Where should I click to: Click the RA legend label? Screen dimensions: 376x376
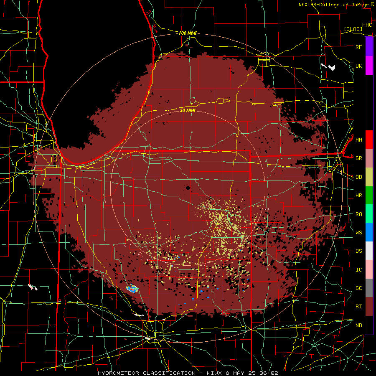(358, 214)
